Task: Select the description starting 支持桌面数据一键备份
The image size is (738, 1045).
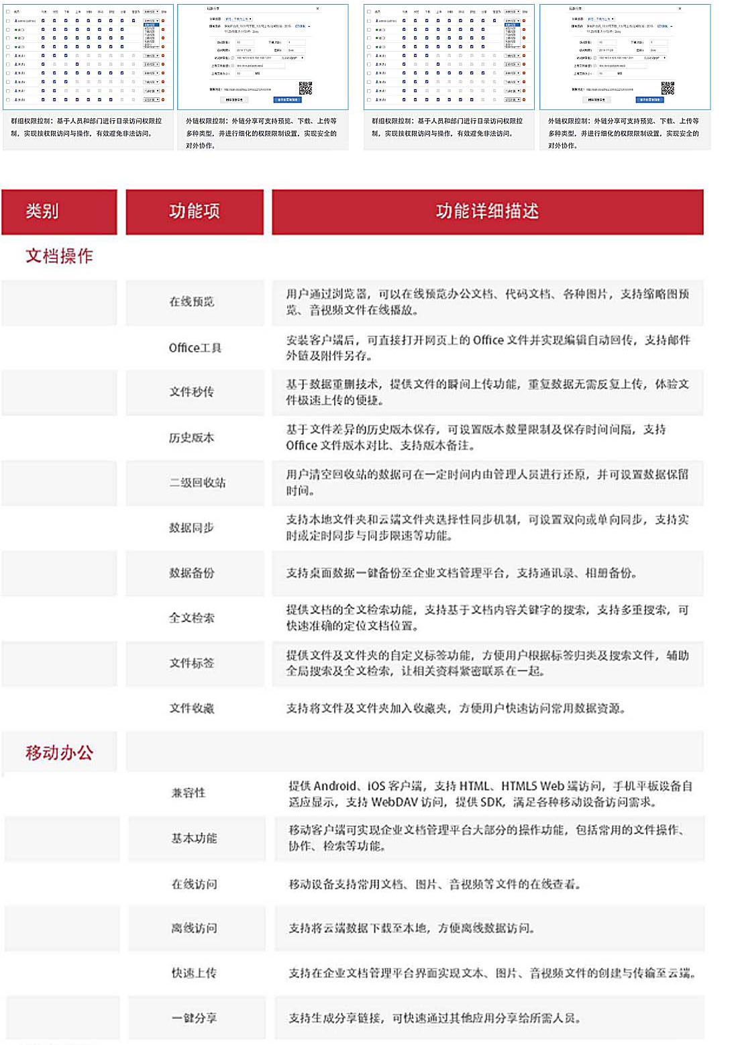Action: click(x=462, y=573)
